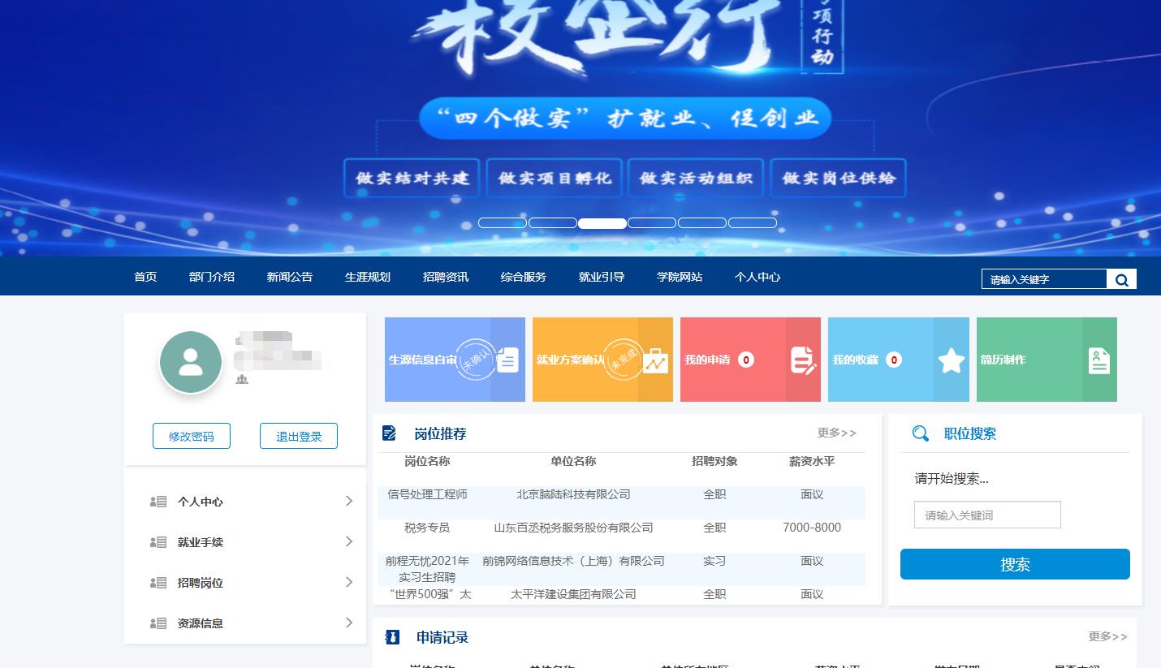1161x668 pixels.
Task: Click list icon beside 个人中心 in sidebar
Action: tap(158, 502)
